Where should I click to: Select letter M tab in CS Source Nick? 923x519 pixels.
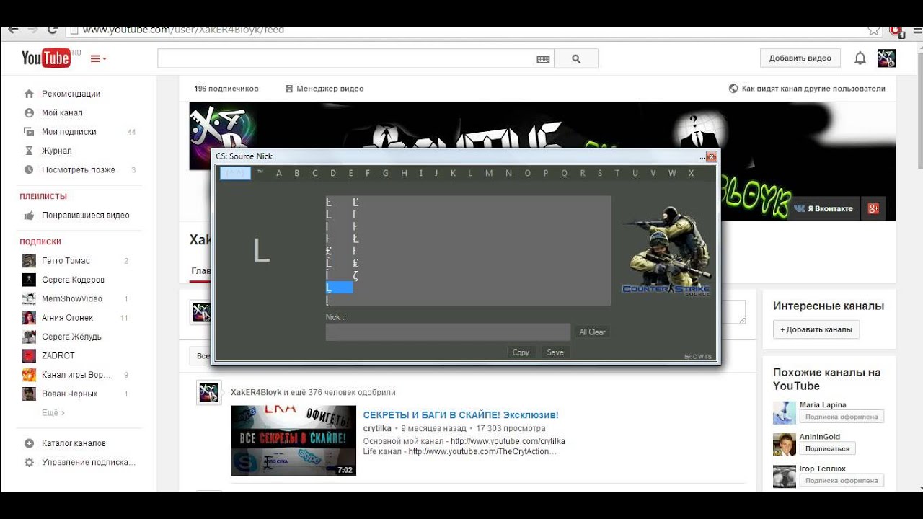point(489,173)
